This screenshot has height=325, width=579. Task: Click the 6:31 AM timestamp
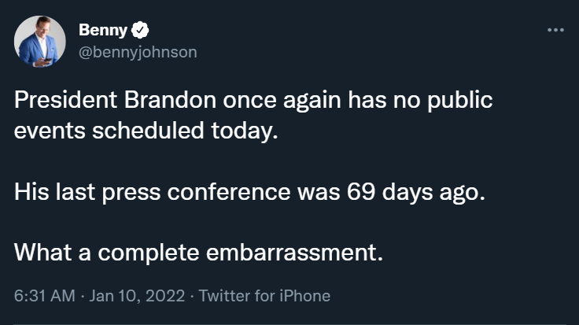coord(45,297)
